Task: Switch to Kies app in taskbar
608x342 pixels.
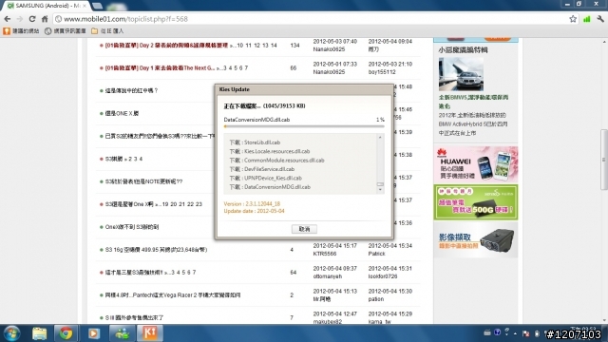Action: click(x=149, y=333)
